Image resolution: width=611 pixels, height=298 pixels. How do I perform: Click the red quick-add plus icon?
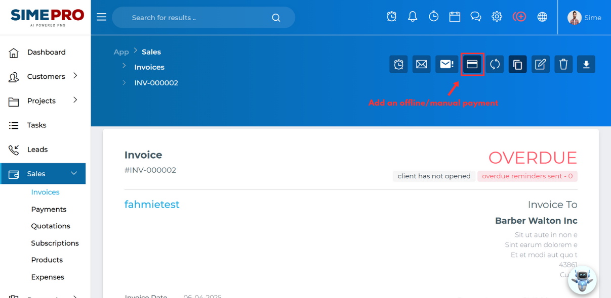(519, 17)
